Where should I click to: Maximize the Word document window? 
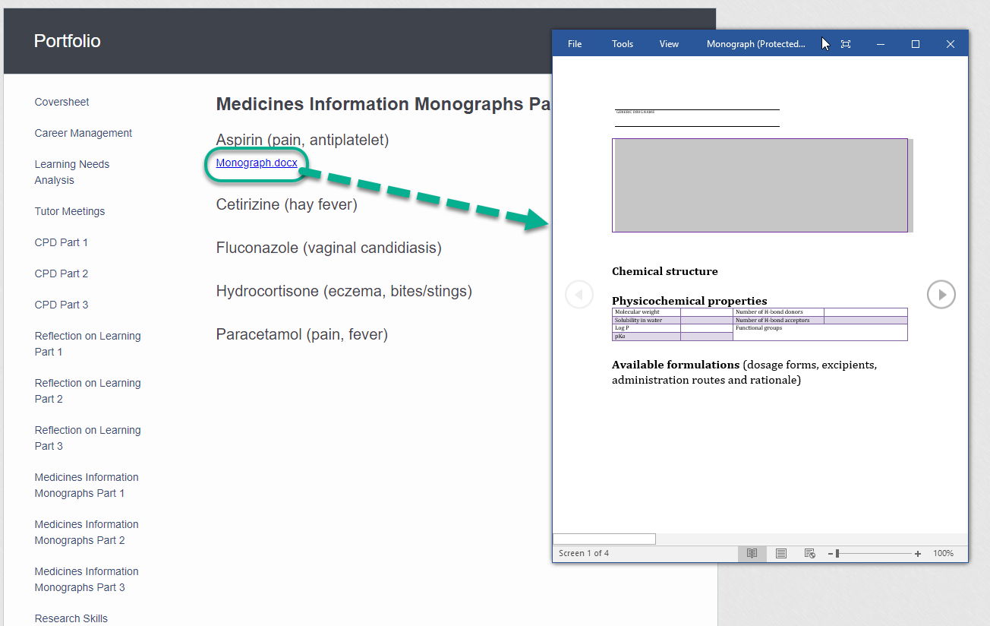(x=916, y=44)
